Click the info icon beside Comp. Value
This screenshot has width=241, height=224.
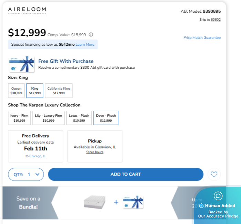[91, 34]
